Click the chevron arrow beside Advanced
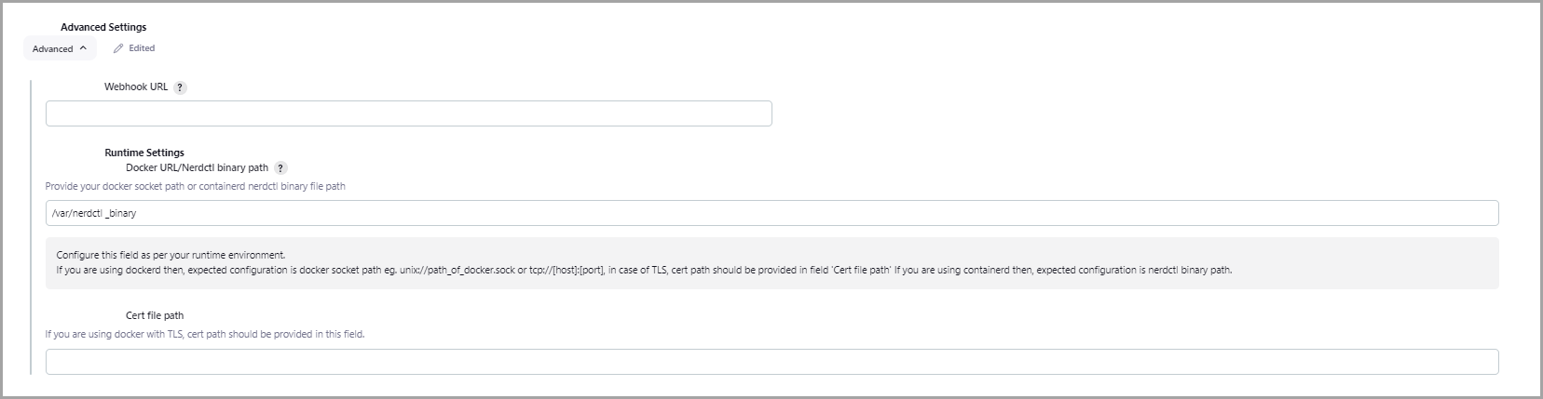Image resolution: width=1543 pixels, height=399 pixels. click(x=83, y=48)
